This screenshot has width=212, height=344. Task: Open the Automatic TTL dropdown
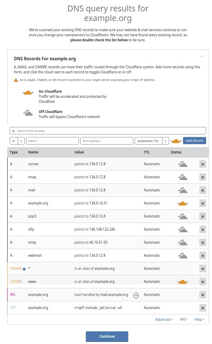click(x=152, y=141)
